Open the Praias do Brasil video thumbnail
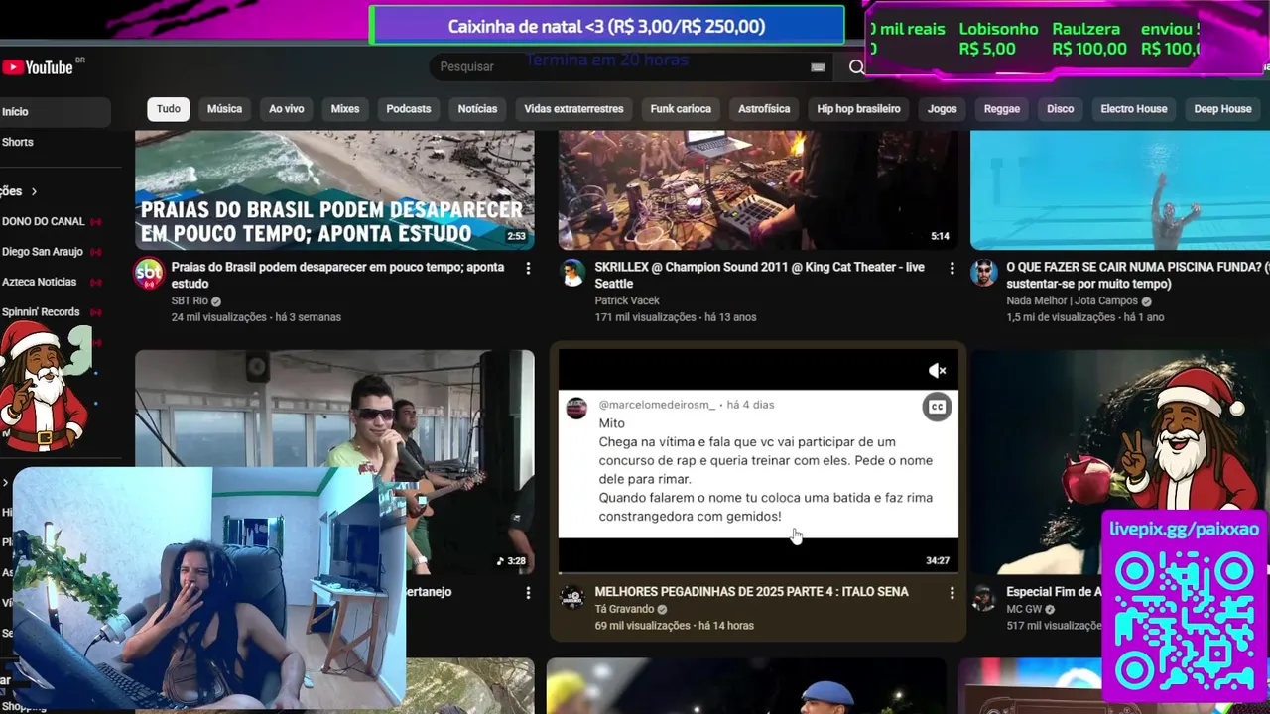The height and width of the screenshot is (714, 1270). pyautogui.click(x=334, y=190)
